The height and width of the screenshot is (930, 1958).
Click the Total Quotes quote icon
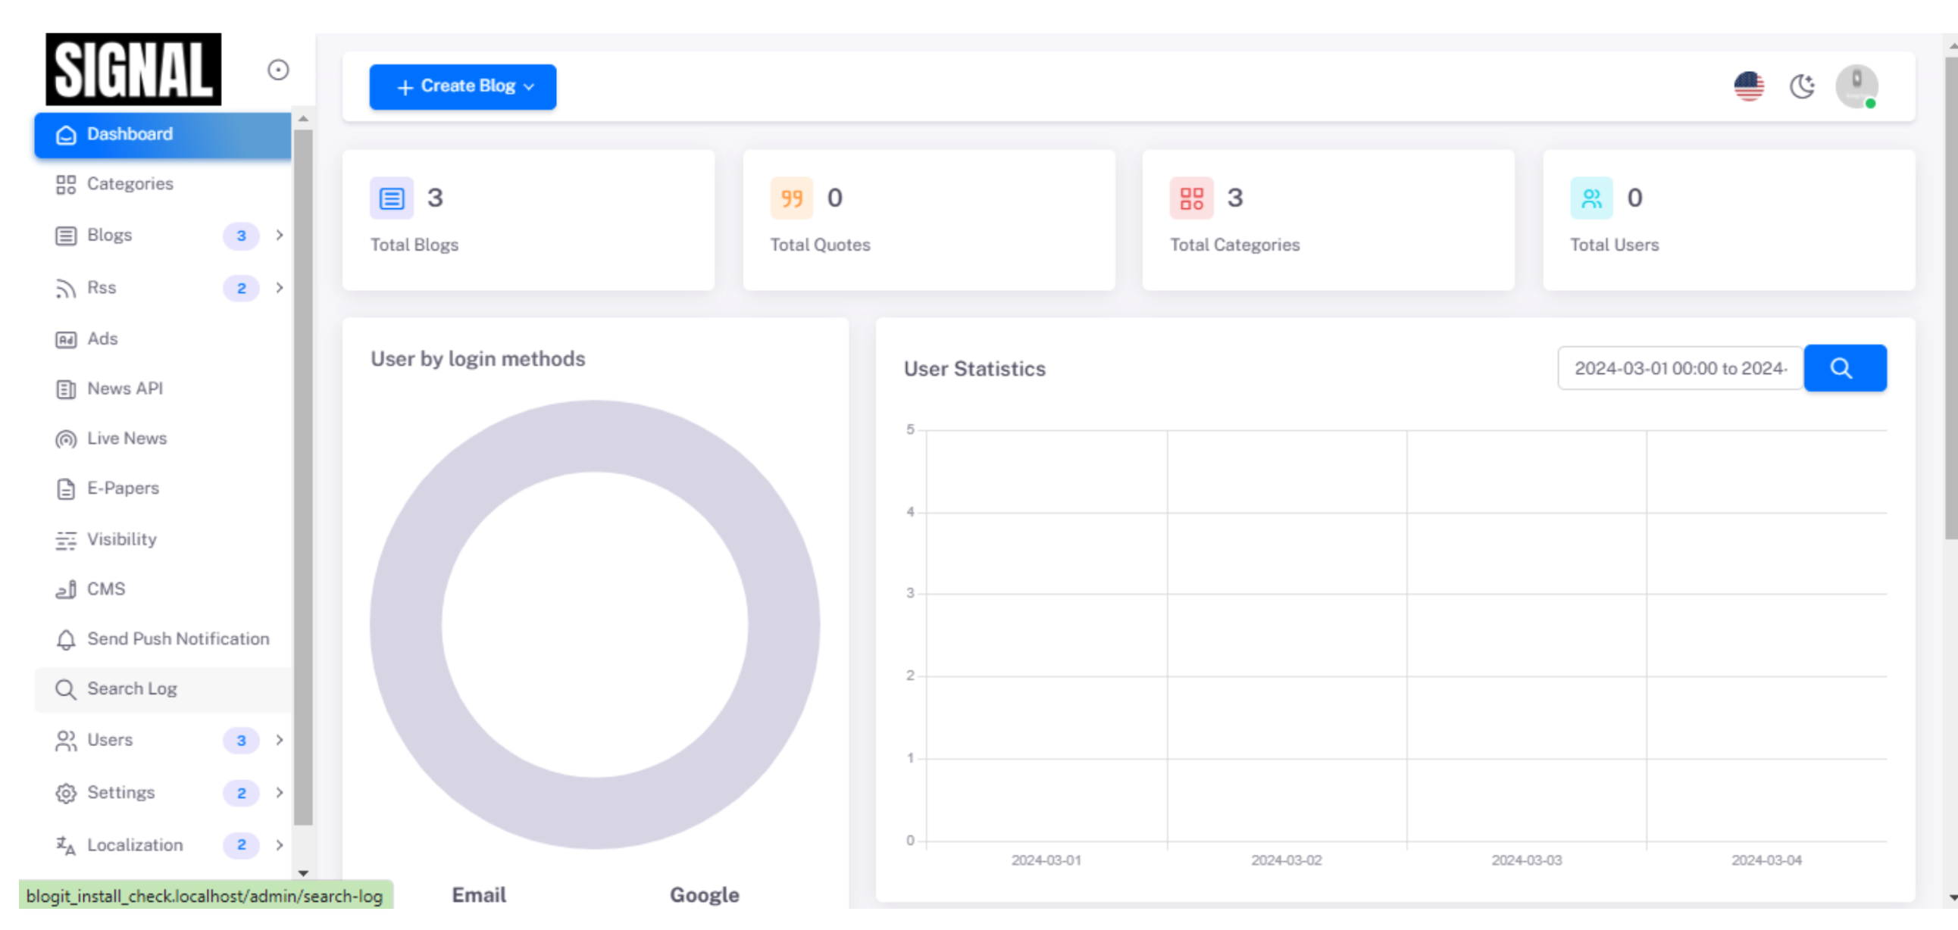pos(791,198)
